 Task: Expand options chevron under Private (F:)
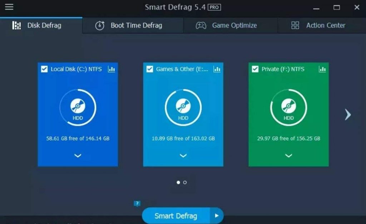click(x=289, y=156)
